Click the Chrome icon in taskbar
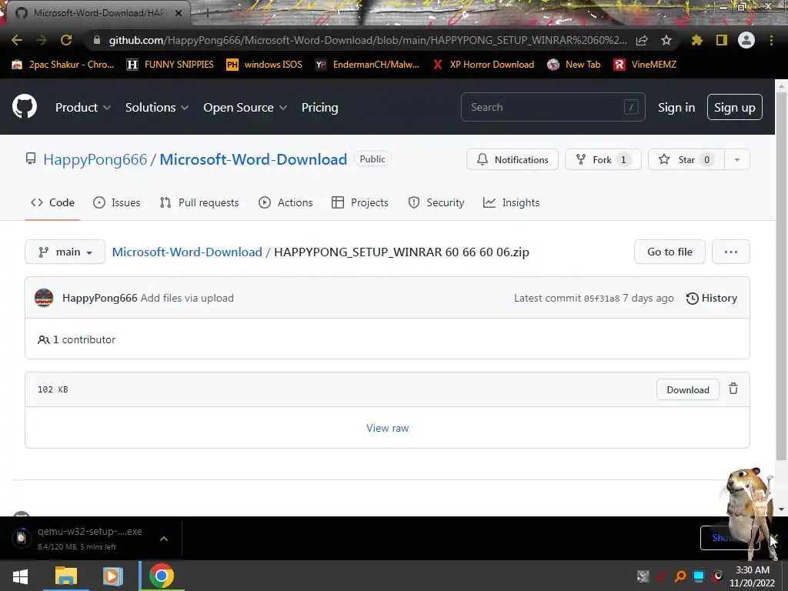The image size is (788, 591). 162,576
